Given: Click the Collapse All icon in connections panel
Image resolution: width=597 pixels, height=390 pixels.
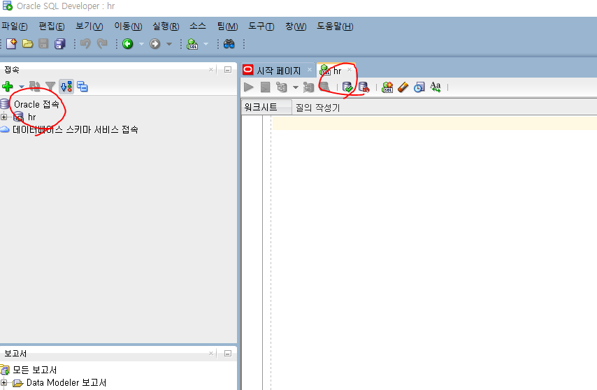Looking at the screenshot, I should 82,87.
